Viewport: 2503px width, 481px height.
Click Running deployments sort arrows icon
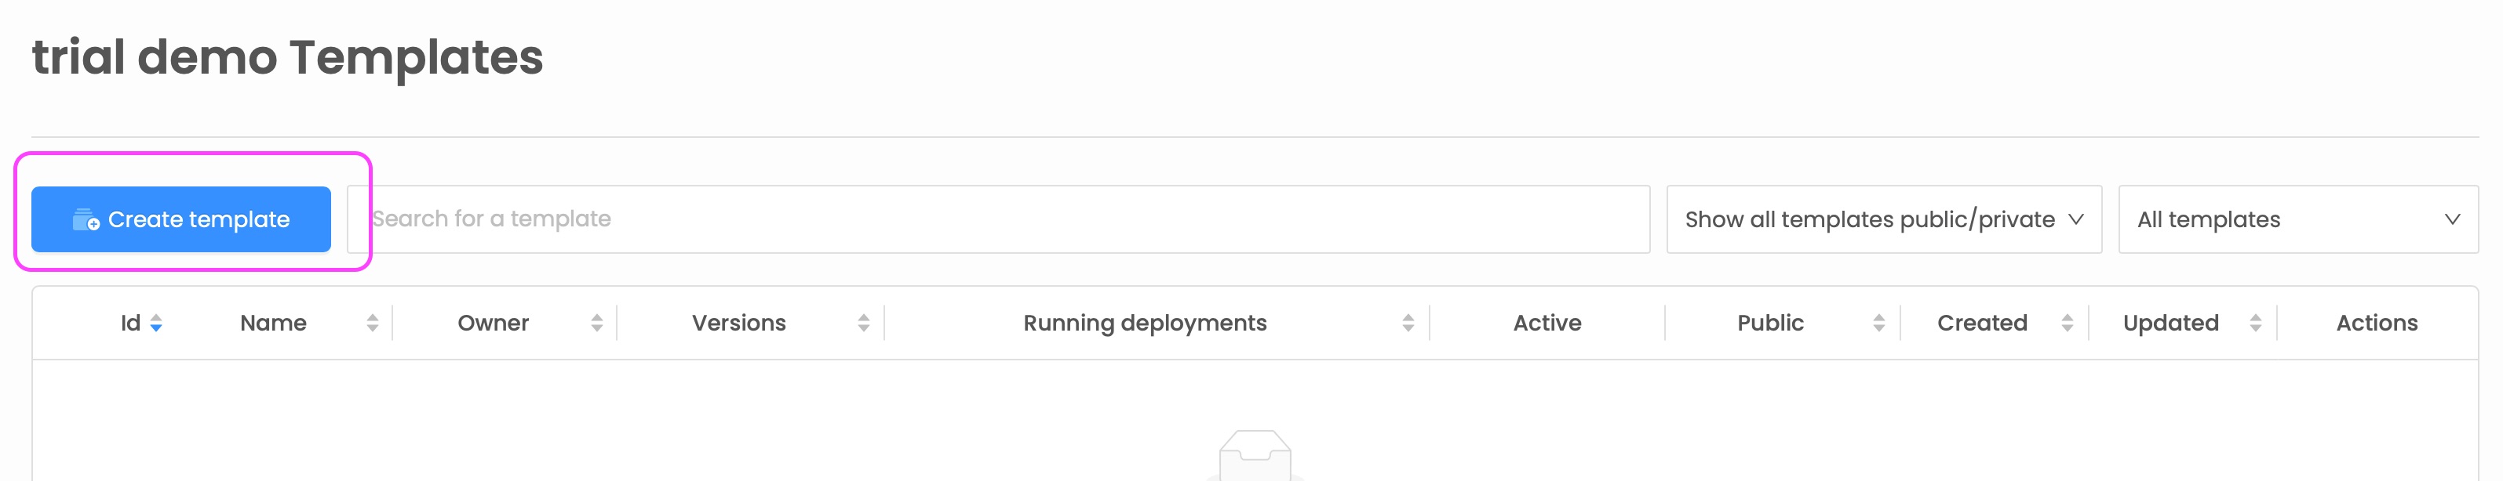coord(1407,324)
